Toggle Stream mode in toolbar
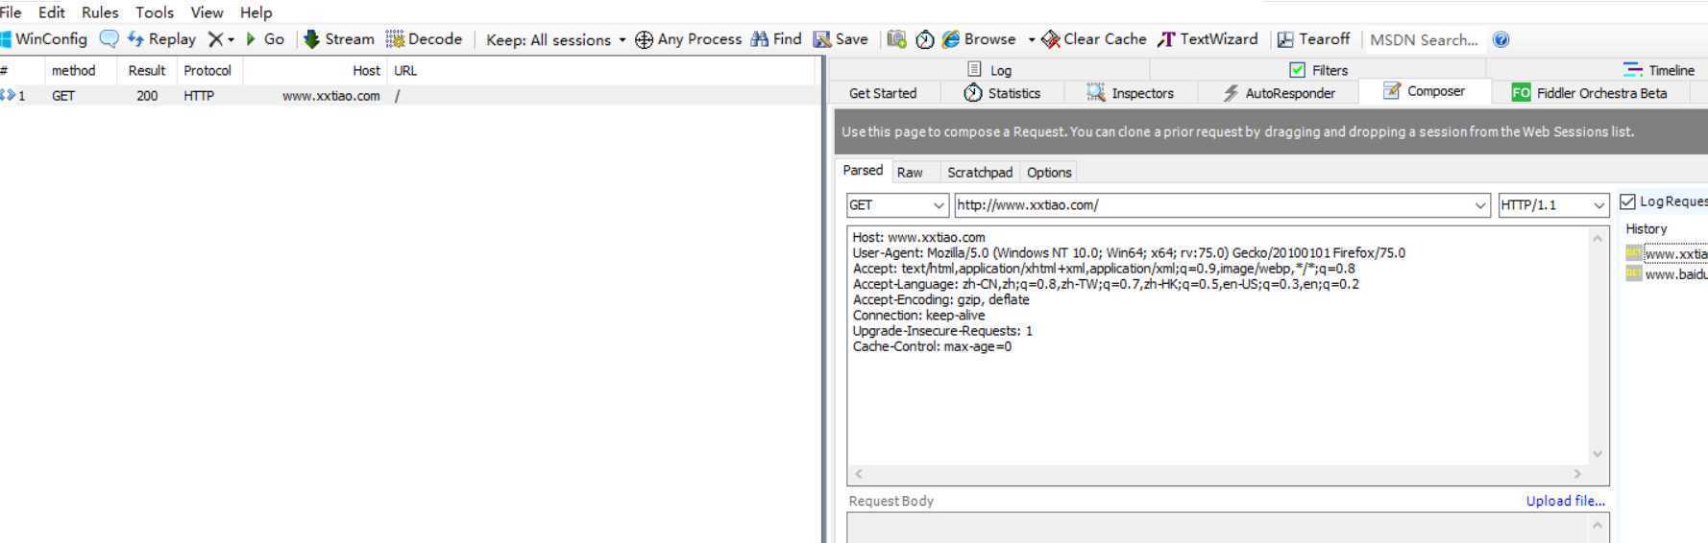 pos(339,39)
